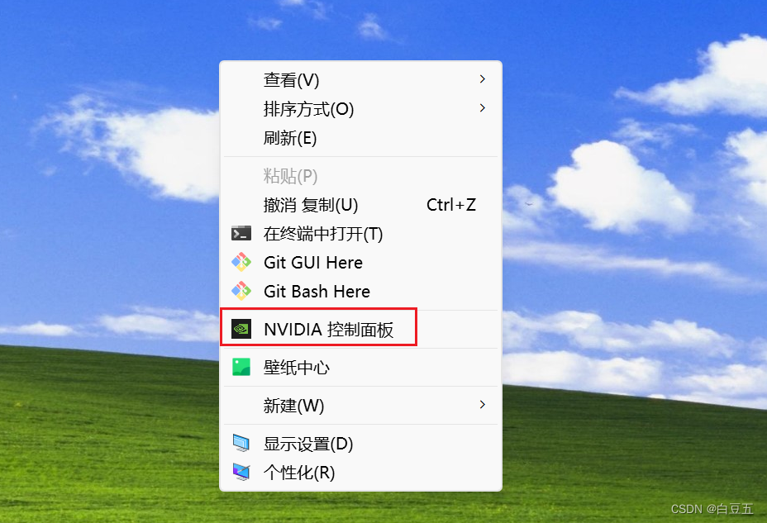Open 在终端中打开(T) menu entry
The width and height of the screenshot is (767, 523).
click(360, 234)
